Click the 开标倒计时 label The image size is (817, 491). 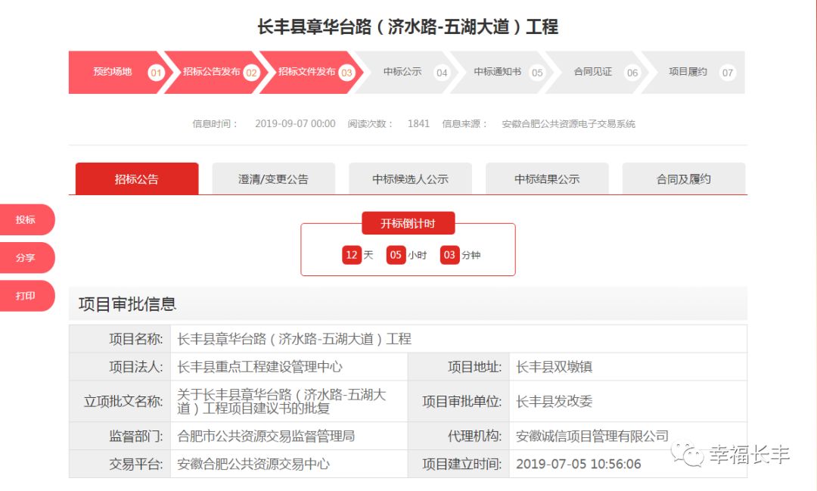[x=408, y=223]
